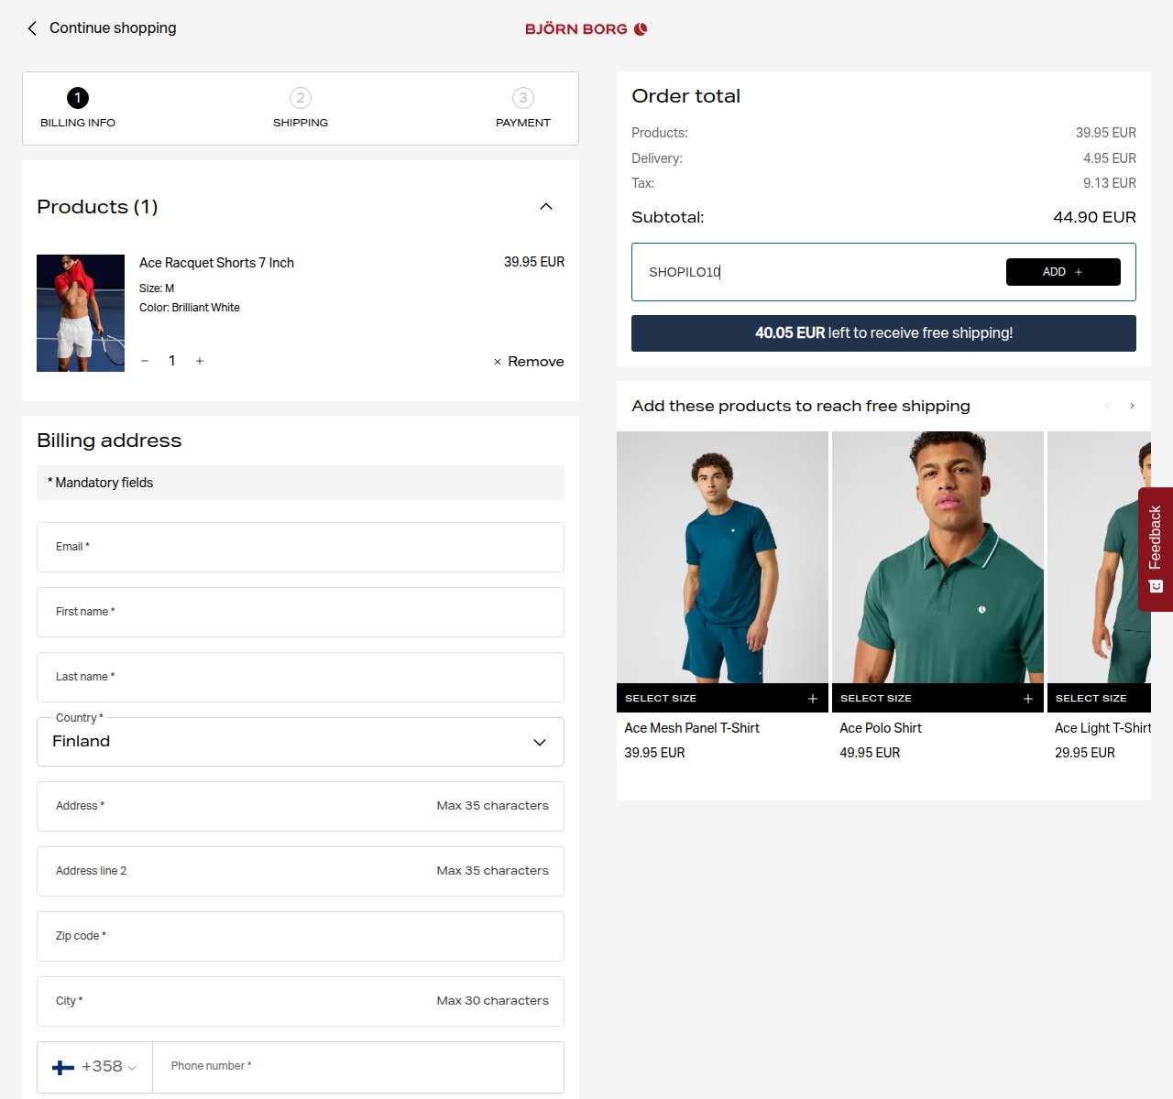Collapse the Products (1) section

(546, 207)
